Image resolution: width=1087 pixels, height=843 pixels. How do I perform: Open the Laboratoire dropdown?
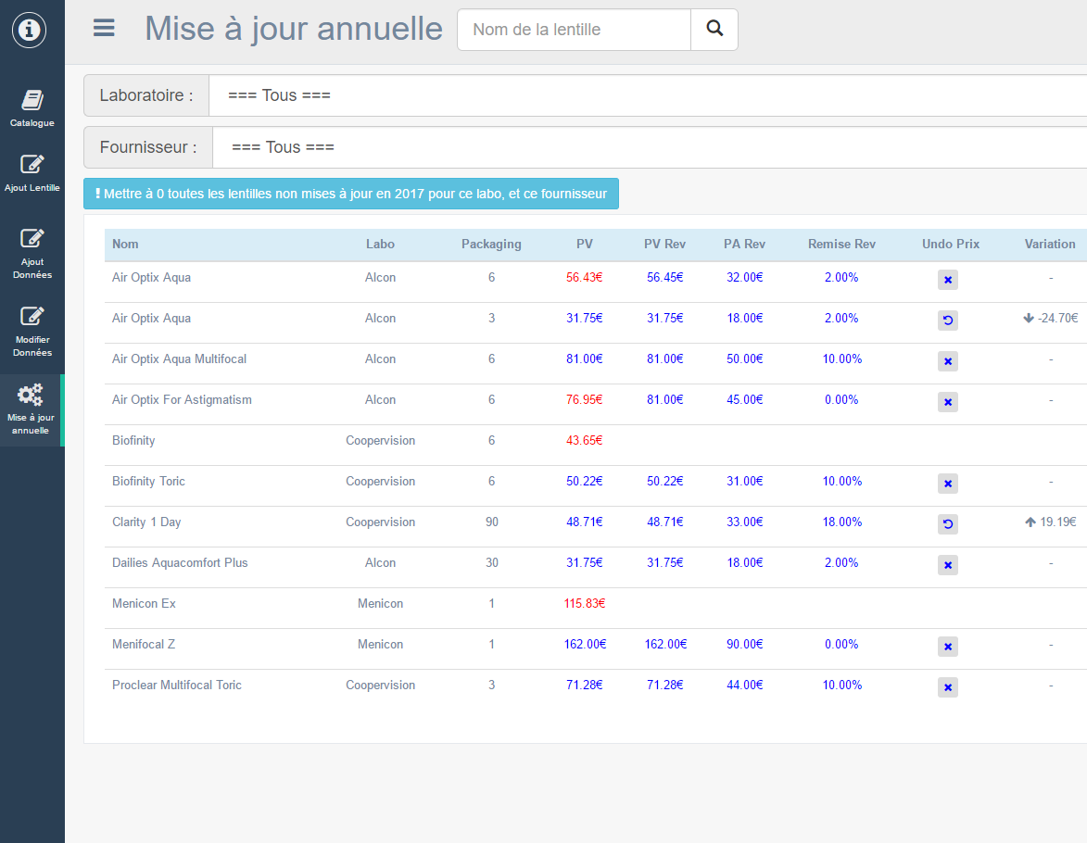[x=647, y=95]
